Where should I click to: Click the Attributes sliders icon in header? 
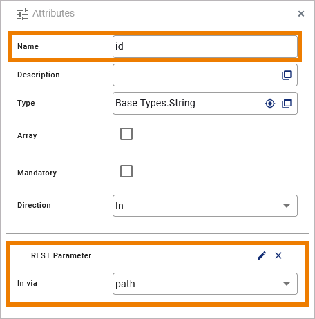tap(22, 14)
